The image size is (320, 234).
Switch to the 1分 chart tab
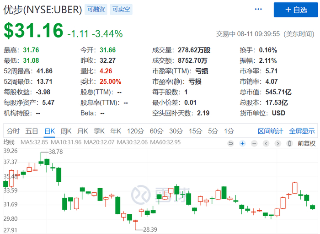click(229, 131)
